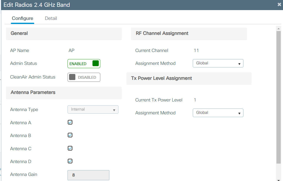Open the RF Channel Assignment Method dropdown
Image resolution: width=283 pixels, height=181 pixels.
pyautogui.click(x=218, y=63)
